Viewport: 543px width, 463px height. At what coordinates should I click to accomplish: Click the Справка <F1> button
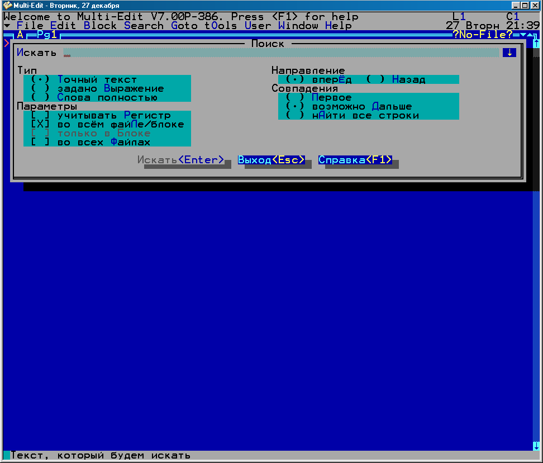(355, 160)
